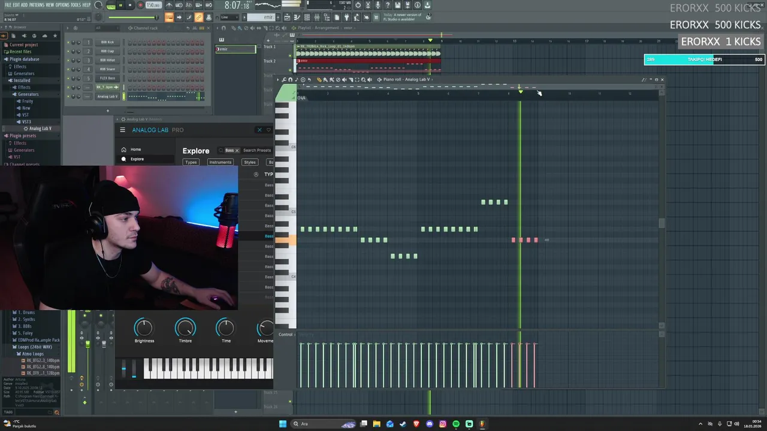Open the EDIT menu
Screen dimensions: 767x431
click(16, 5)
